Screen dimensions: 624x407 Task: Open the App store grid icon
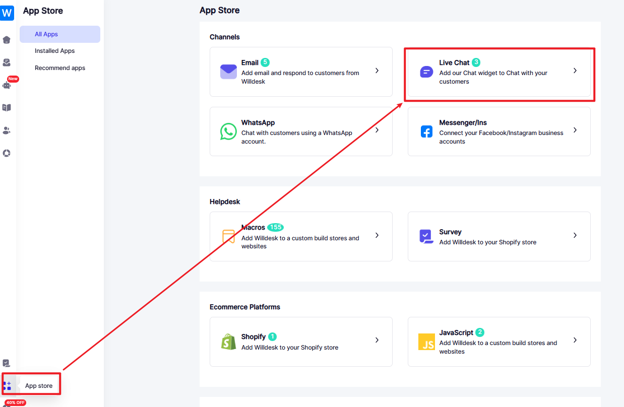[x=7, y=386]
